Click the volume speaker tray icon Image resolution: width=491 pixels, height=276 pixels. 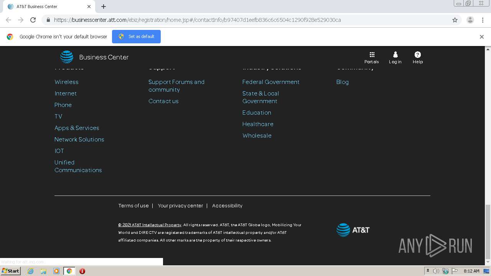click(x=436, y=271)
